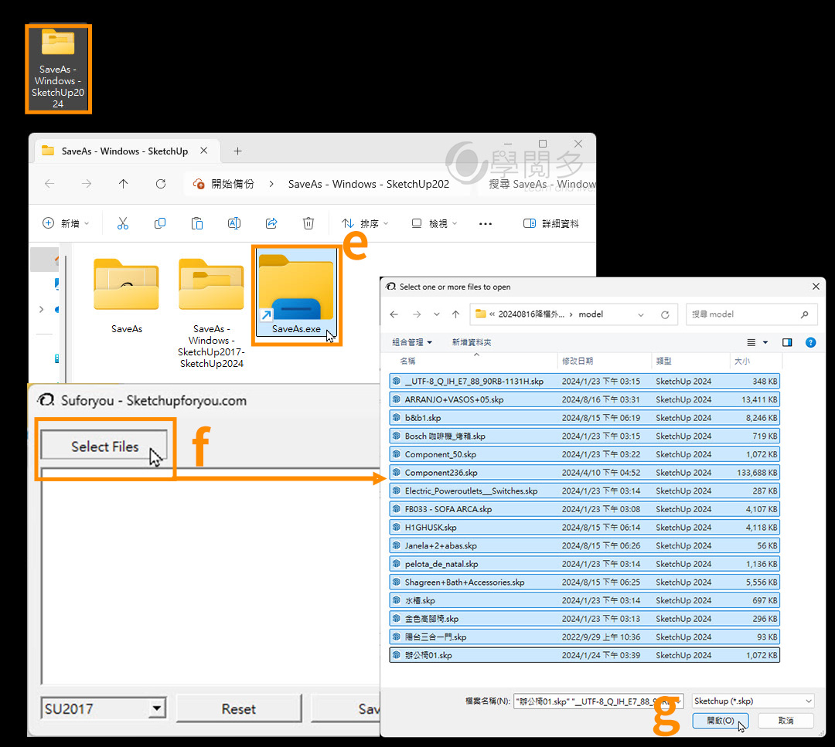Screen dimensions: 835x747
Task: Select file Janela+2+abas.skp
Action: point(584,546)
